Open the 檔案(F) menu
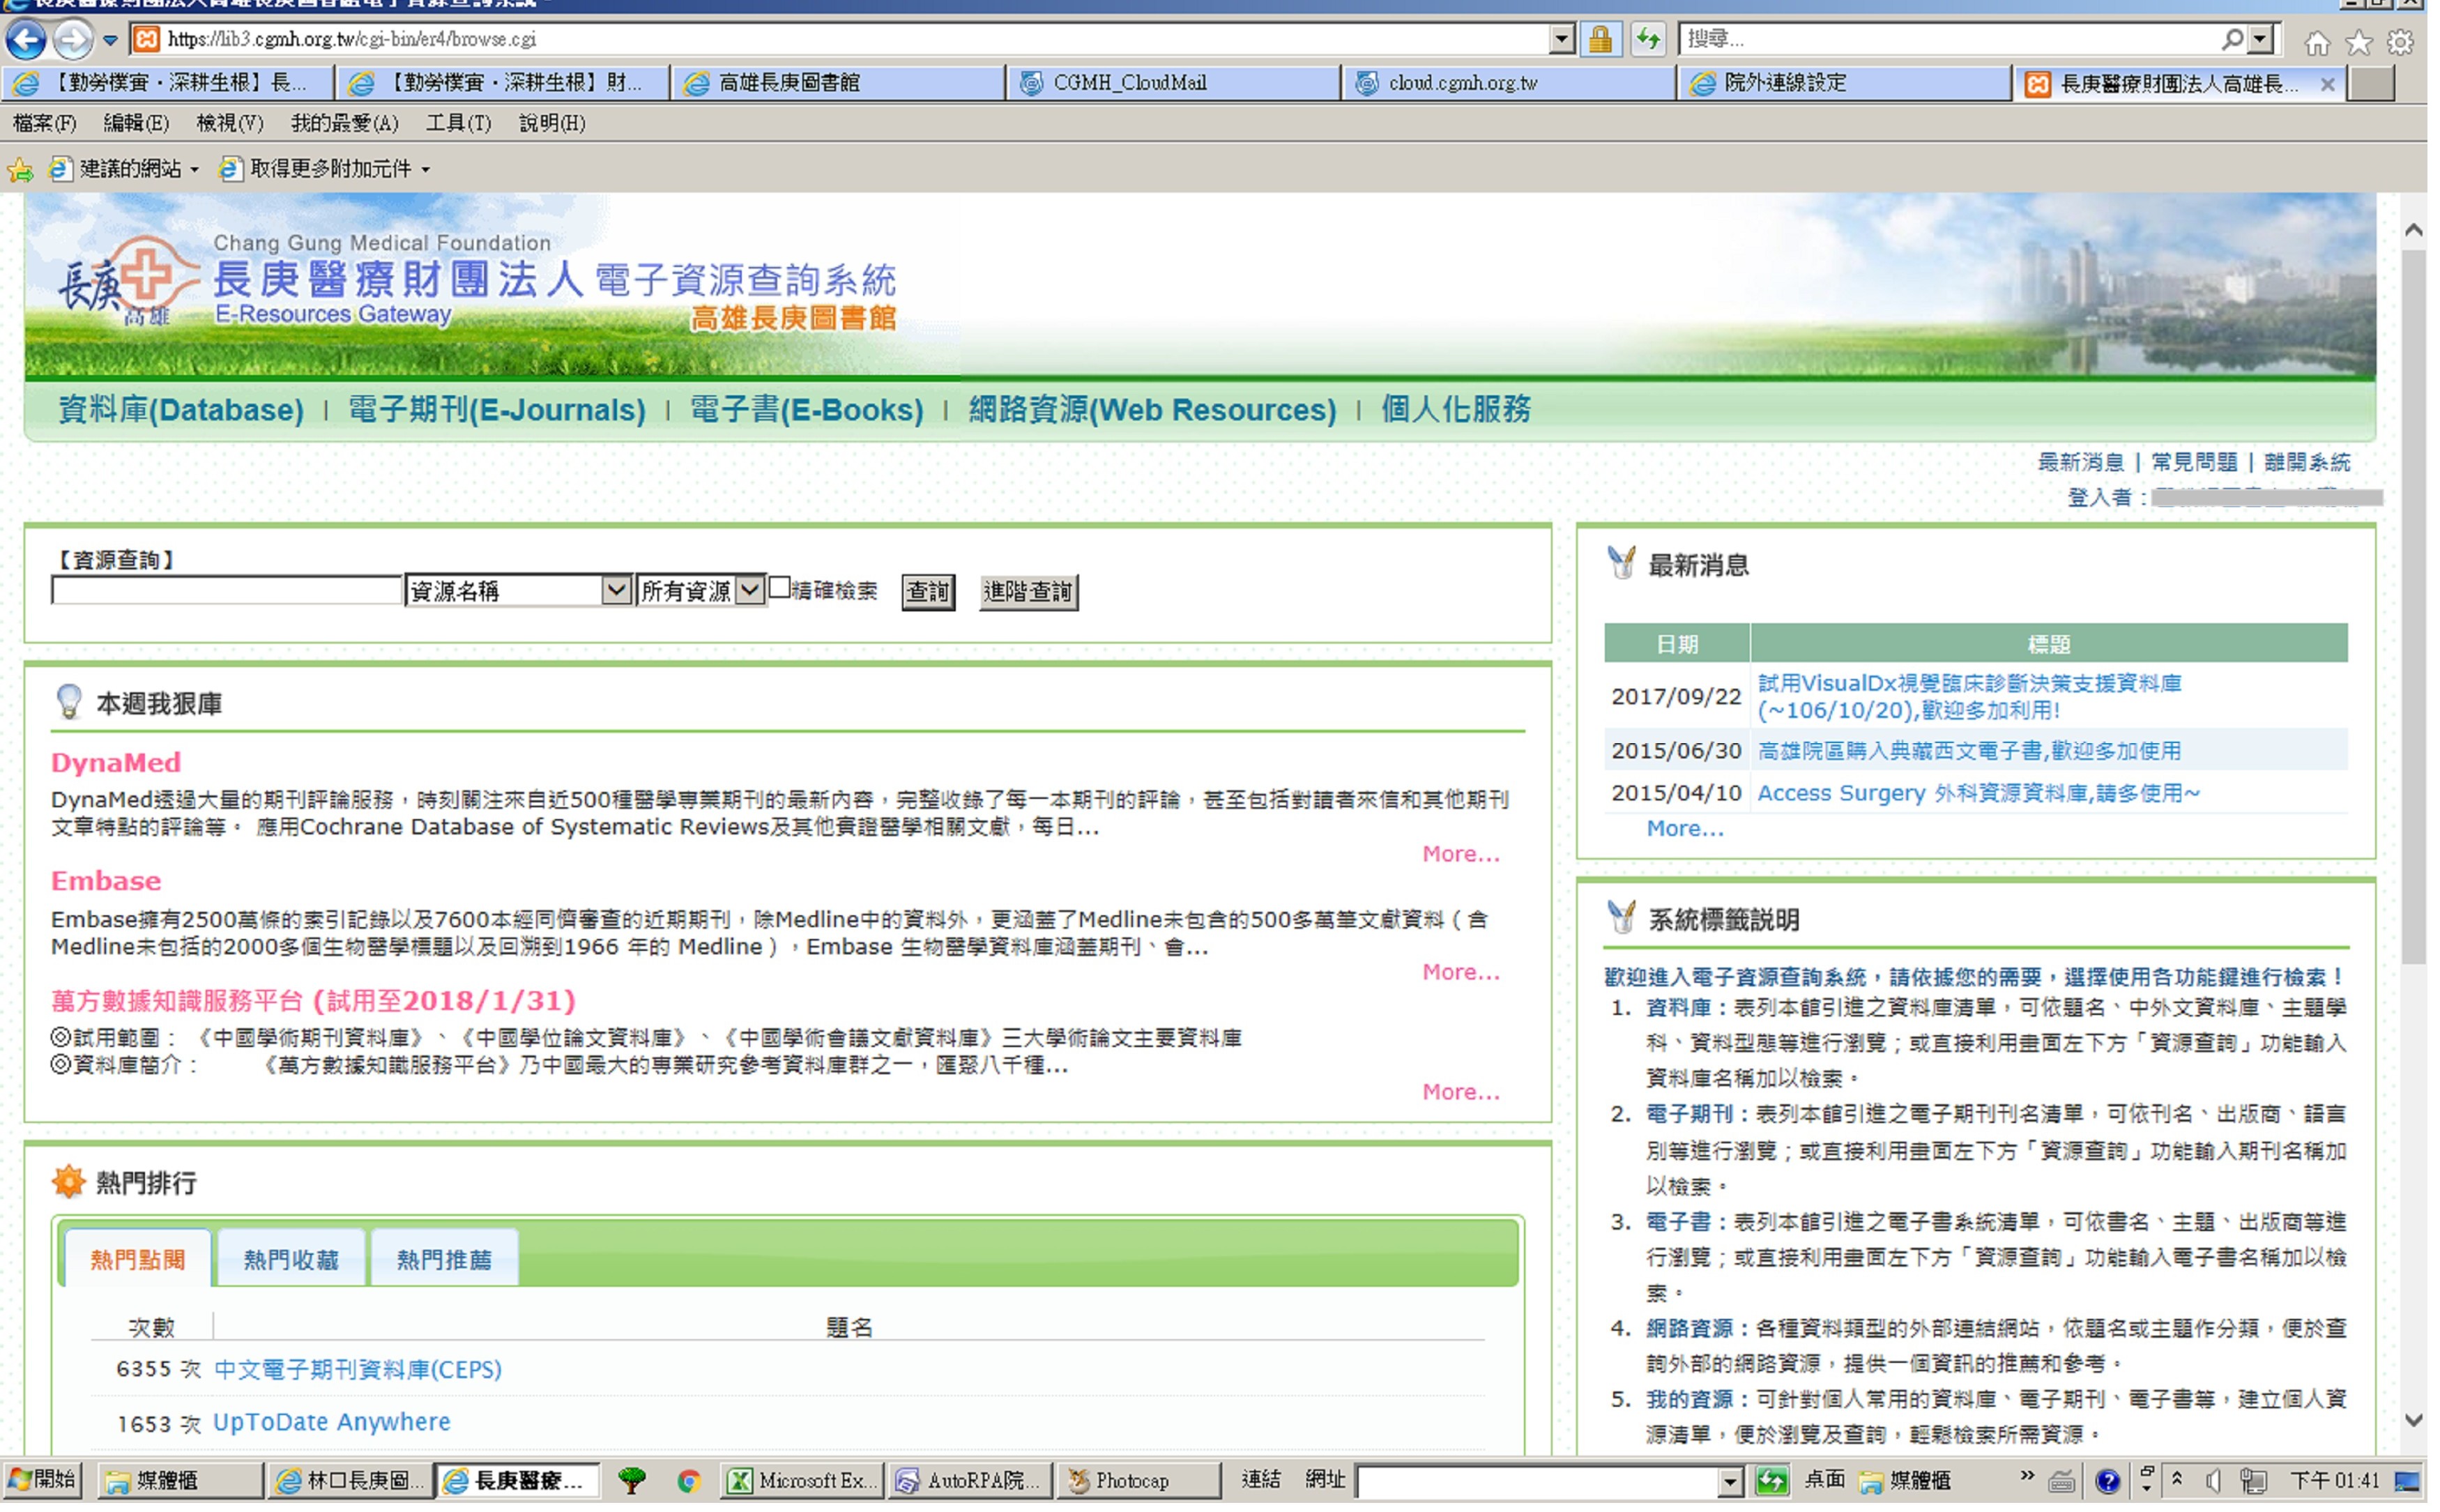The width and height of the screenshot is (2440, 1512). pyautogui.click(x=45, y=124)
